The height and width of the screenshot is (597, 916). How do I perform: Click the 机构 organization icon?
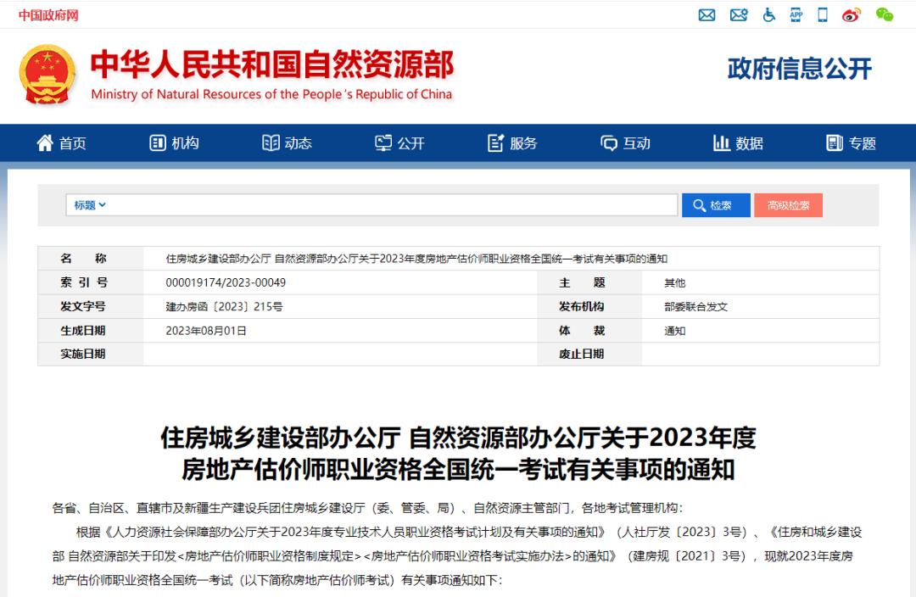158,142
